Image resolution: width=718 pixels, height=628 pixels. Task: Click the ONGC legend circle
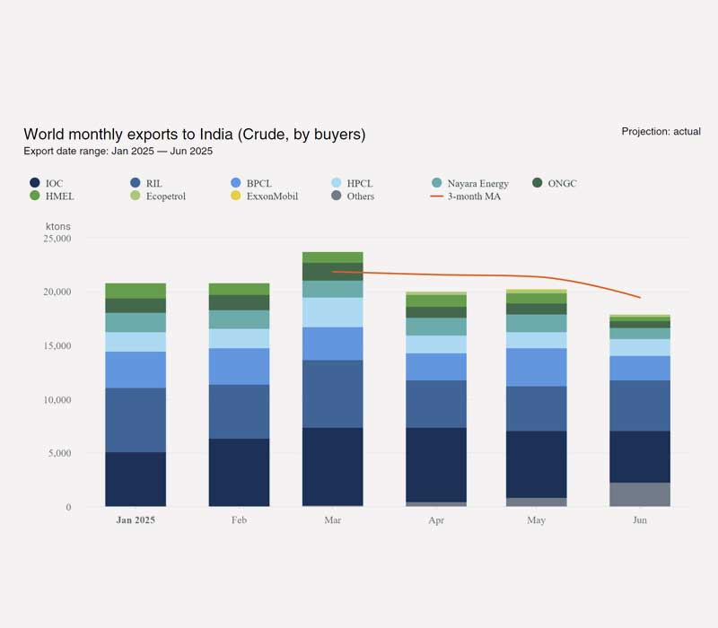tap(538, 183)
